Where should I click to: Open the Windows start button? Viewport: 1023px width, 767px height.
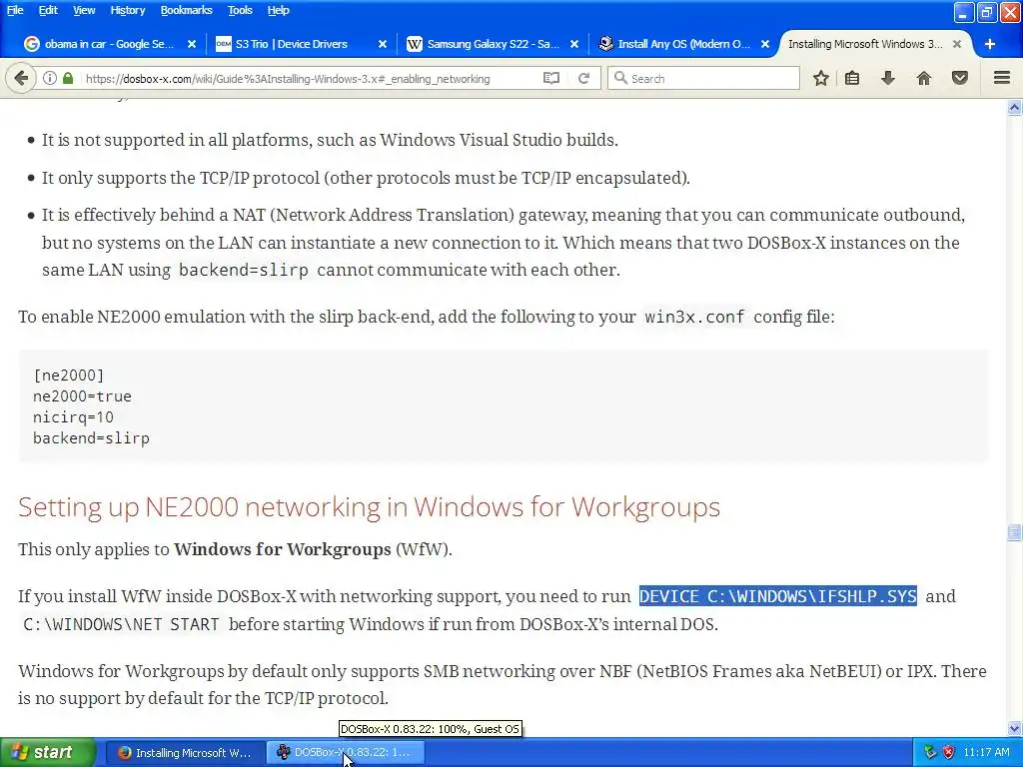pos(47,753)
